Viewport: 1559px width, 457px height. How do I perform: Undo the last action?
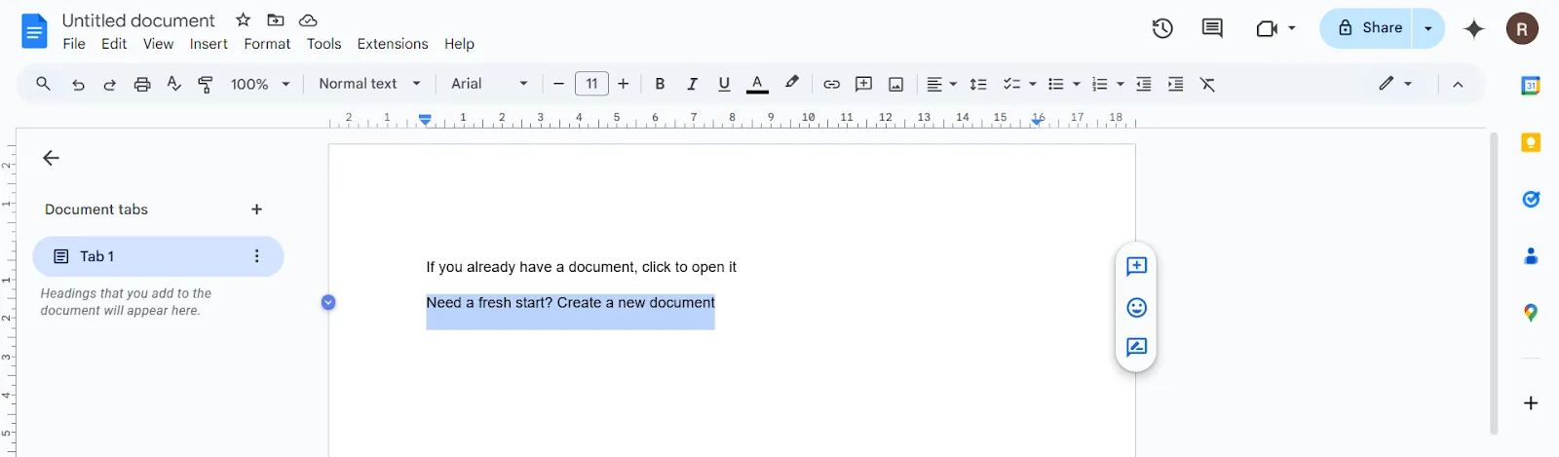(x=78, y=85)
